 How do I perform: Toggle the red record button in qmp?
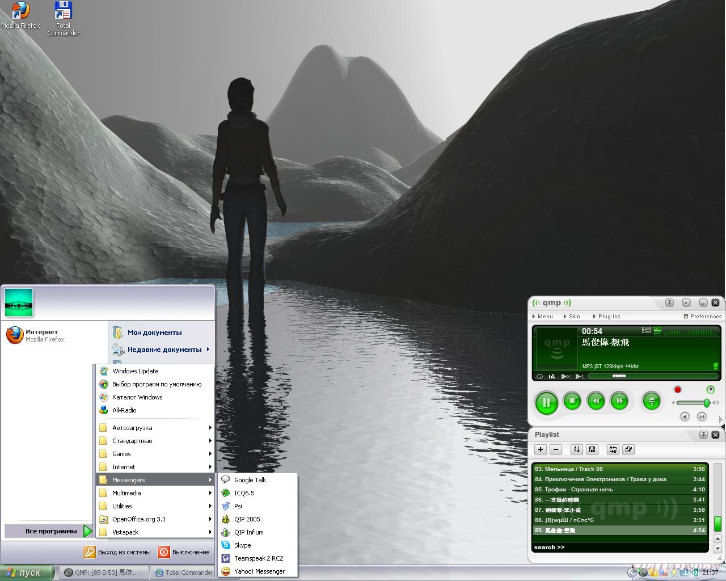click(677, 390)
